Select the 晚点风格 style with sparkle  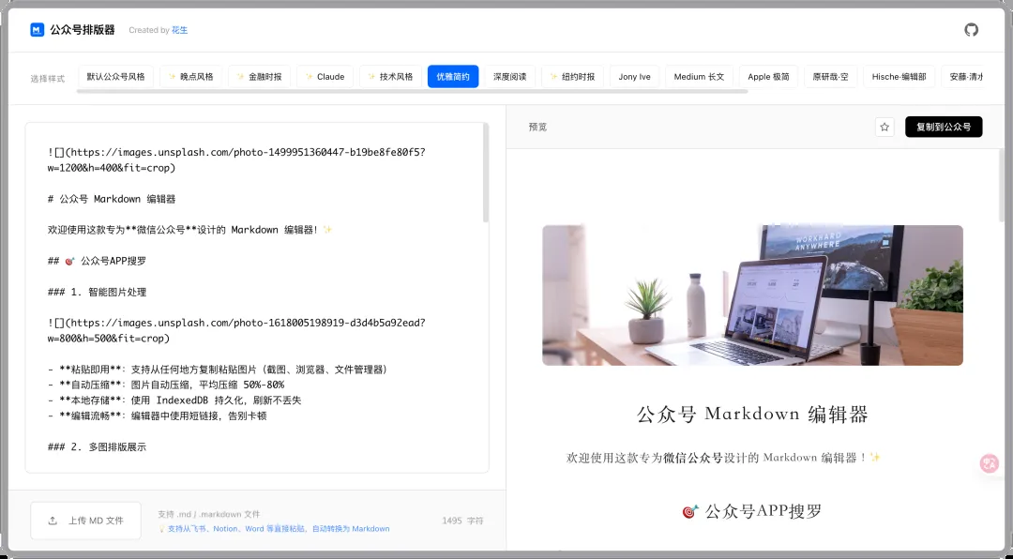(x=190, y=77)
